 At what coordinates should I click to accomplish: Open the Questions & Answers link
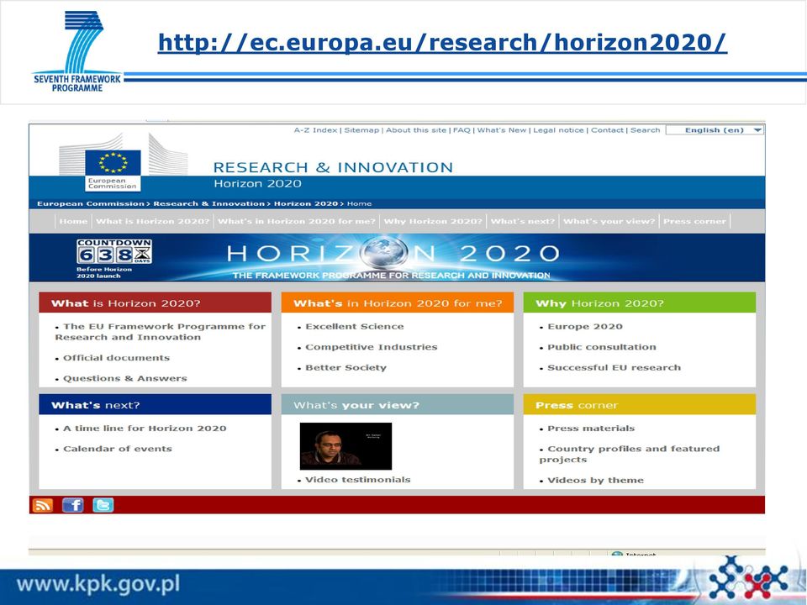(x=125, y=378)
